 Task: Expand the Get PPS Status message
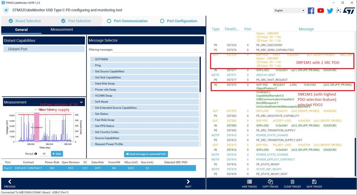[145, 126]
